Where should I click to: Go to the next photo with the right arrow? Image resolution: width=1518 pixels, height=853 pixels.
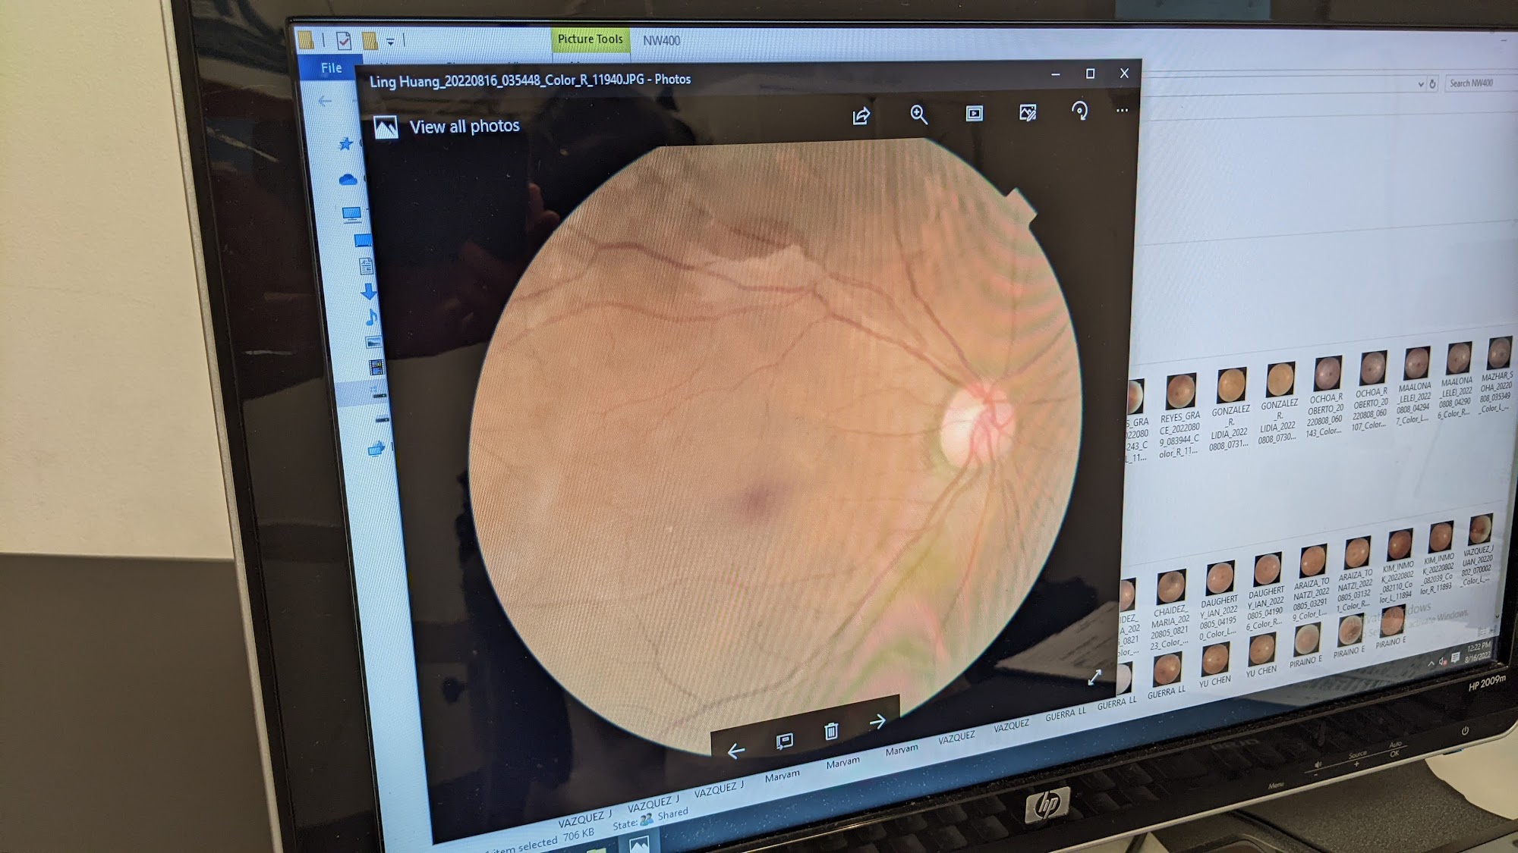pyautogui.click(x=877, y=721)
